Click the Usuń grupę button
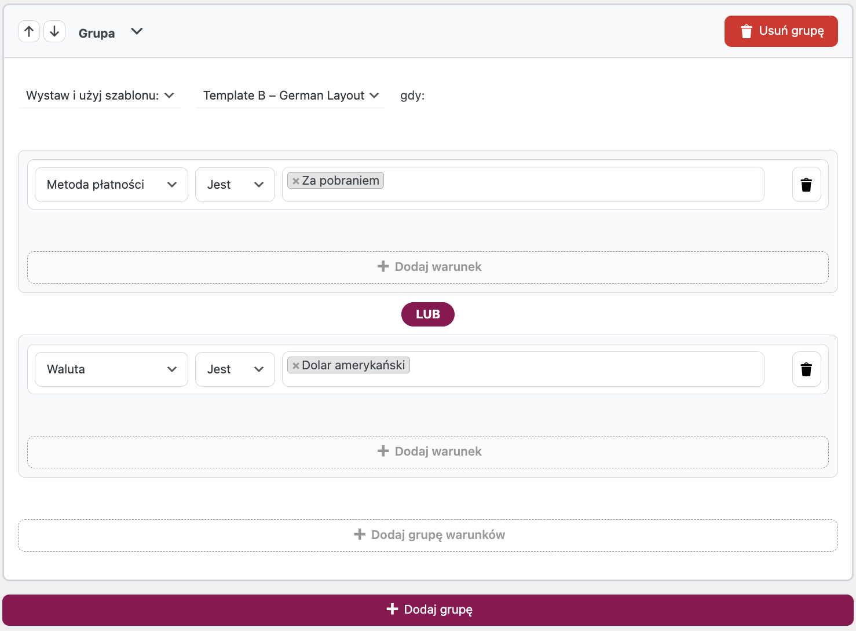The height and width of the screenshot is (631, 856). (x=781, y=31)
